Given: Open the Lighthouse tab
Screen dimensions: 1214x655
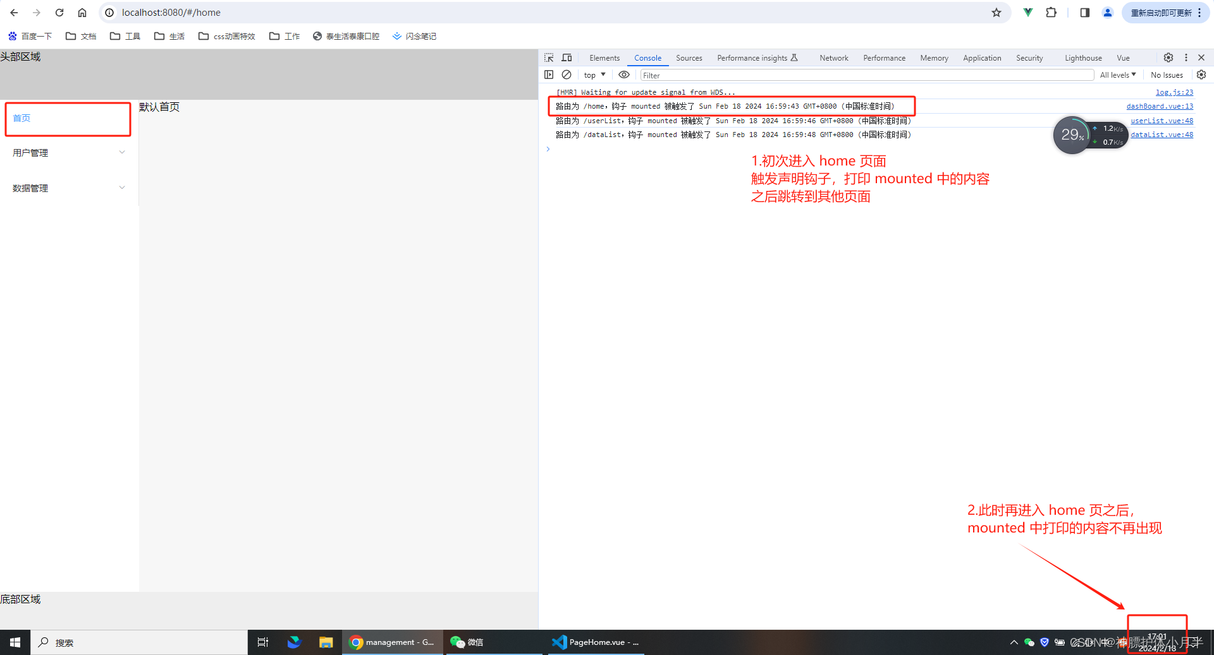Looking at the screenshot, I should pyautogui.click(x=1083, y=58).
